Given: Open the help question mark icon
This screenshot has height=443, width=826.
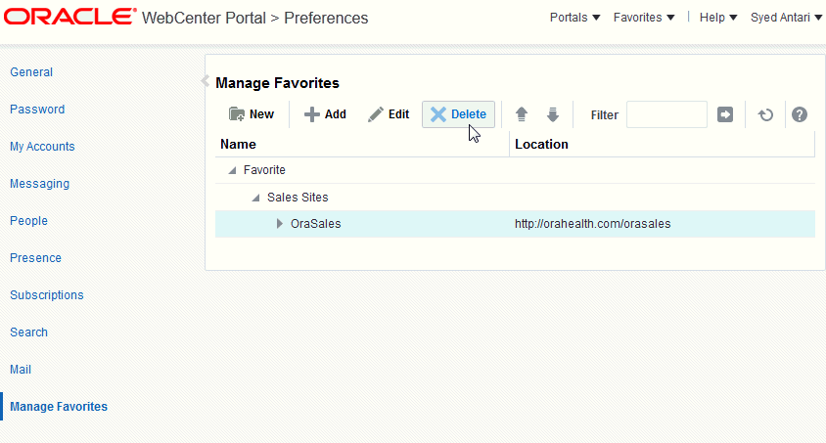Looking at the screenshot, I should point(800,114).
